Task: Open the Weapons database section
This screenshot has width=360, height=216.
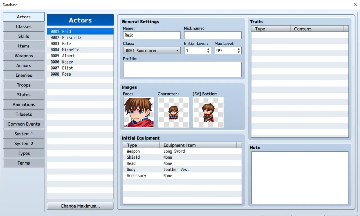Action: [24, 56]
